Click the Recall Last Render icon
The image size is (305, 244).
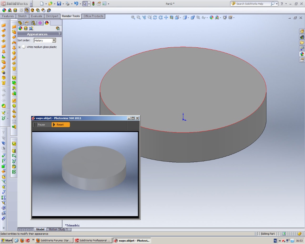coord(49,10)
